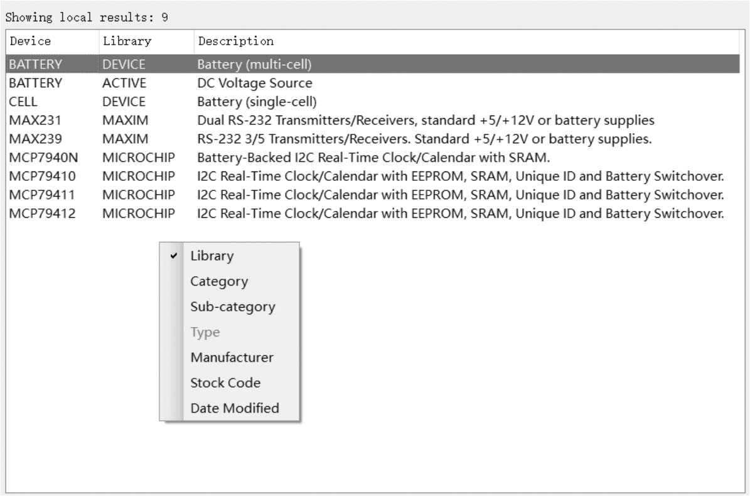Click the ACTIVE library cell
The width and height of the screenshot is (750, 496).
coord(124,83)
